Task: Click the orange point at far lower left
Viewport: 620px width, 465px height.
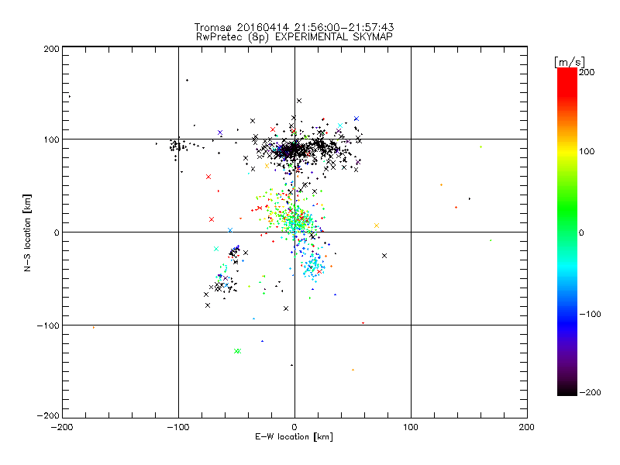Action: (93, 327)
